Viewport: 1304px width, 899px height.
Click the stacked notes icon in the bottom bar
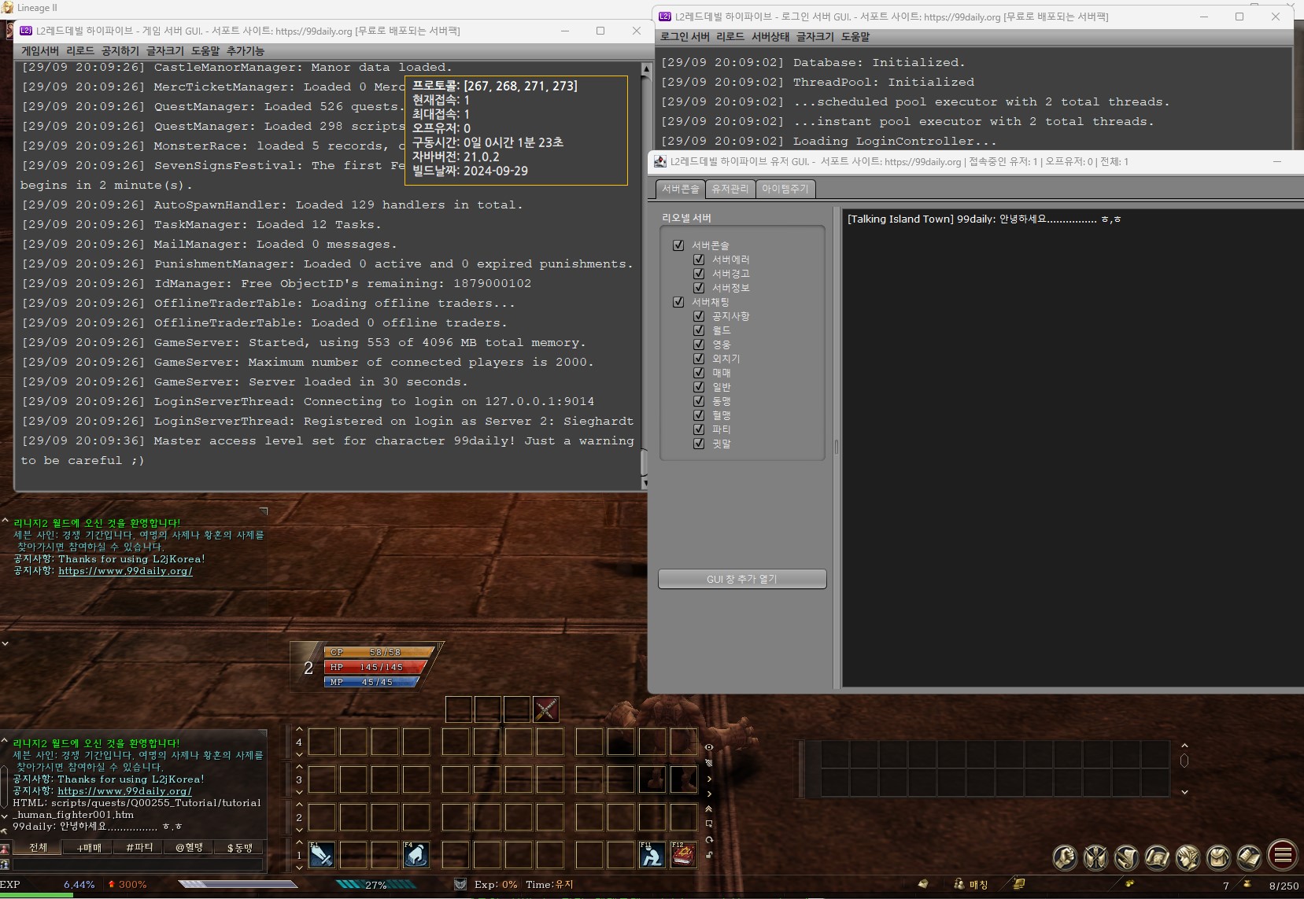(1019, 884)
